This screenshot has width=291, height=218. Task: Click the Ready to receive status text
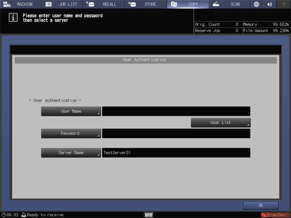coord(45,215)
